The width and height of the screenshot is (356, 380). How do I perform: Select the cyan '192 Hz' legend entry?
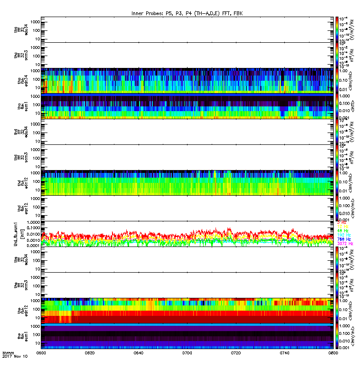coord(344,235)
